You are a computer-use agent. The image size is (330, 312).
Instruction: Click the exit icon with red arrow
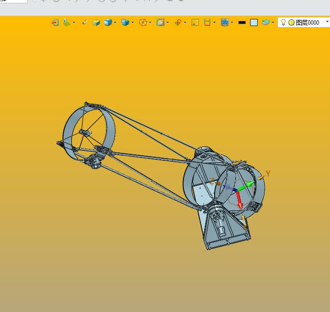(55, 22)
